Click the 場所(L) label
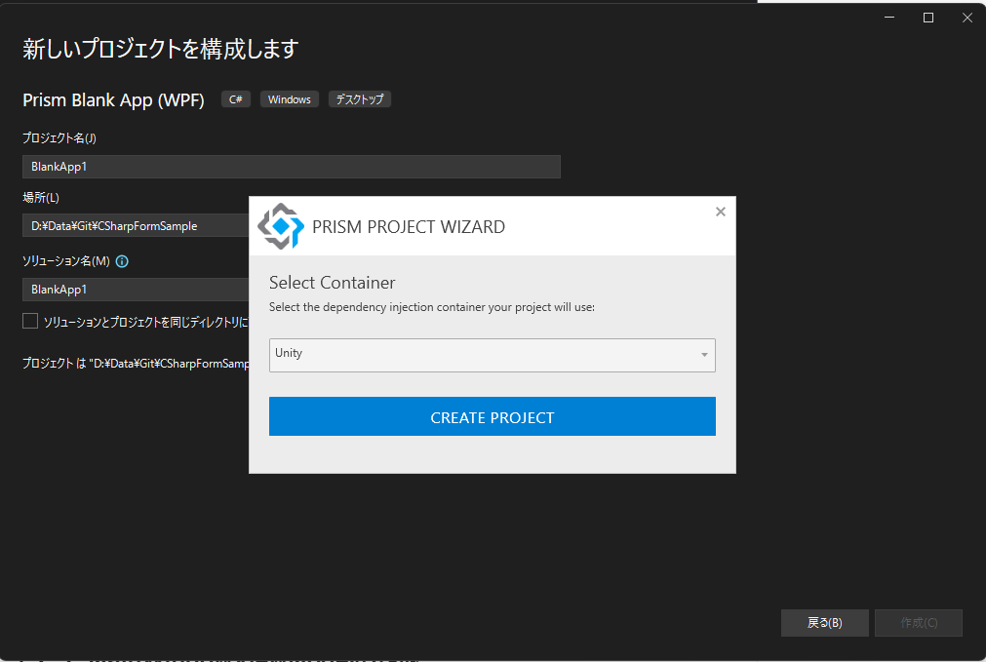The height and width of the screenshot is (662, 986). (x=41, y=197)
